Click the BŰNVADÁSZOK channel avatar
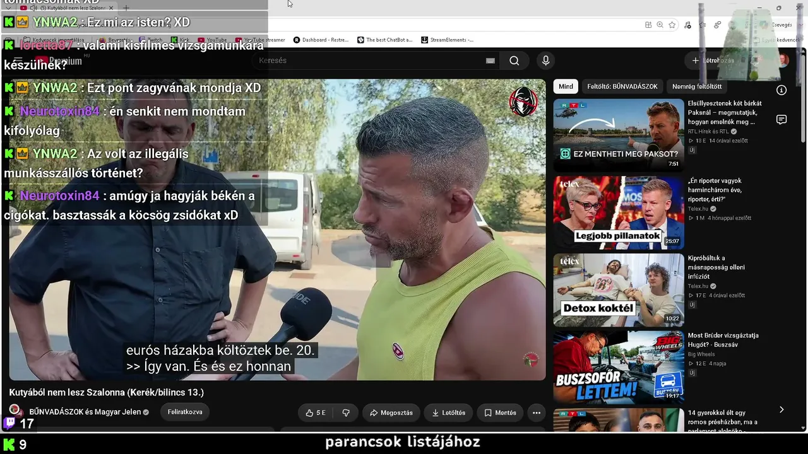The height and width of the screenshot is (454, 808). [x=16, y=411]
